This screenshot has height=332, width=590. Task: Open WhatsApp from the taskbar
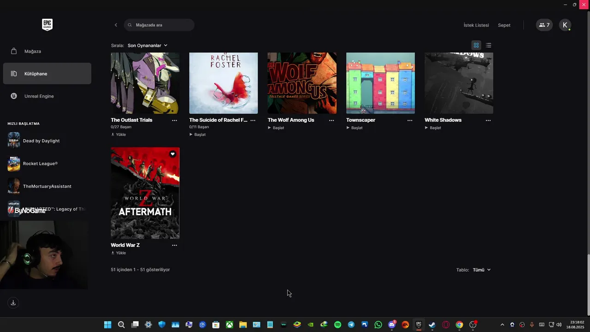(378, 325)
